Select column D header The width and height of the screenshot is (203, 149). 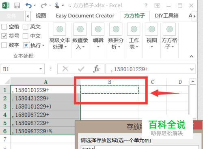point(180,82)
